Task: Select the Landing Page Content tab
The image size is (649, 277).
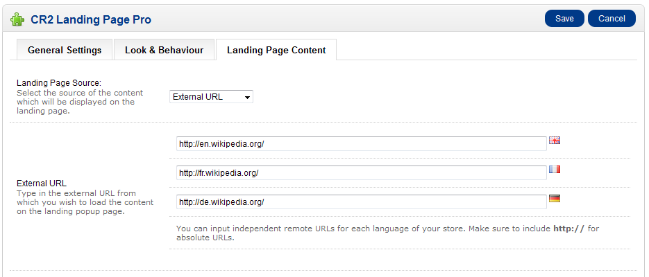Action: pyautogui.click(x=276, y=50)
